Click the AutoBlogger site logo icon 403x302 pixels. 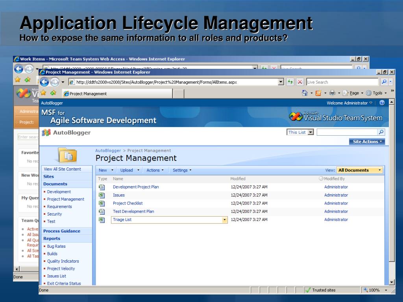(46, 133)
